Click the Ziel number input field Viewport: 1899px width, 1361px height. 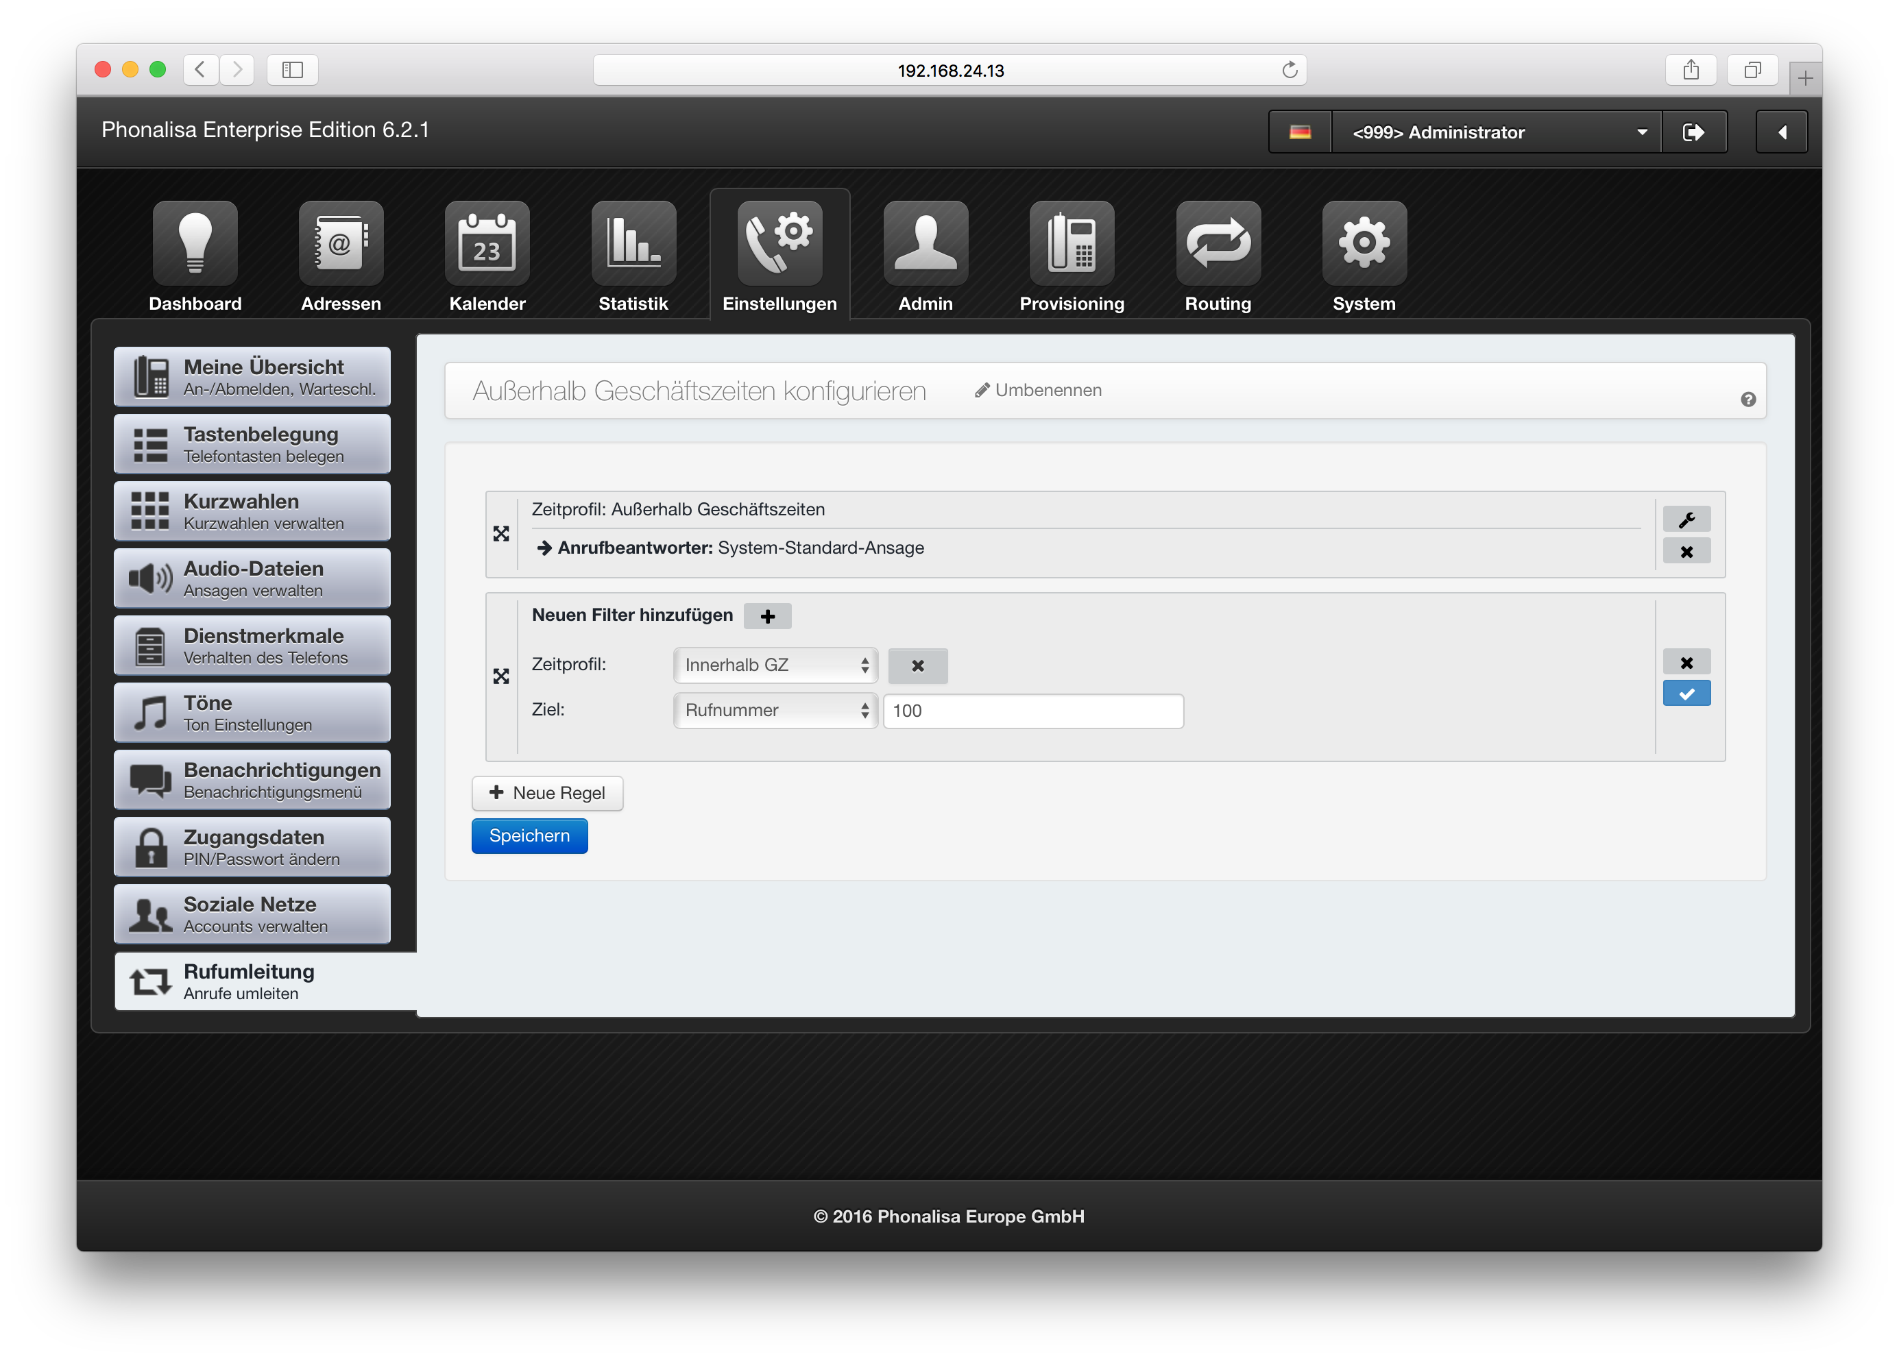point(1033,711)
